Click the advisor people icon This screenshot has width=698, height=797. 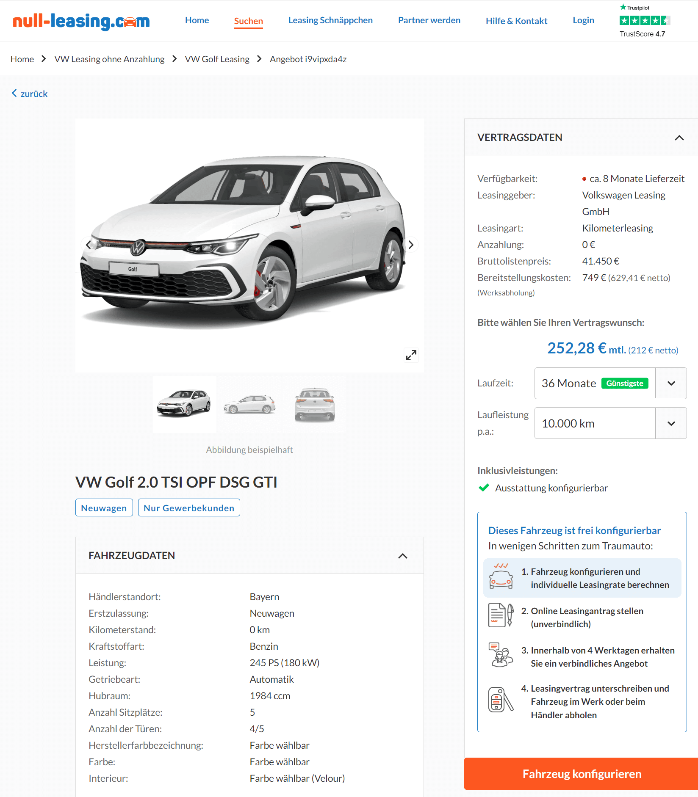point(501,655)
